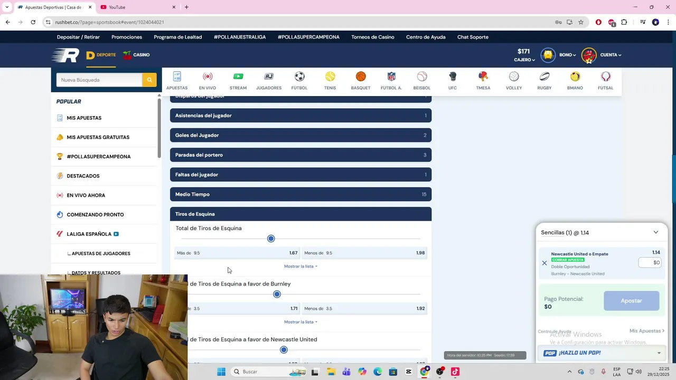Open the Bono dropdown
The height and width of the screenshot is (380, 676).
(568, 55)
